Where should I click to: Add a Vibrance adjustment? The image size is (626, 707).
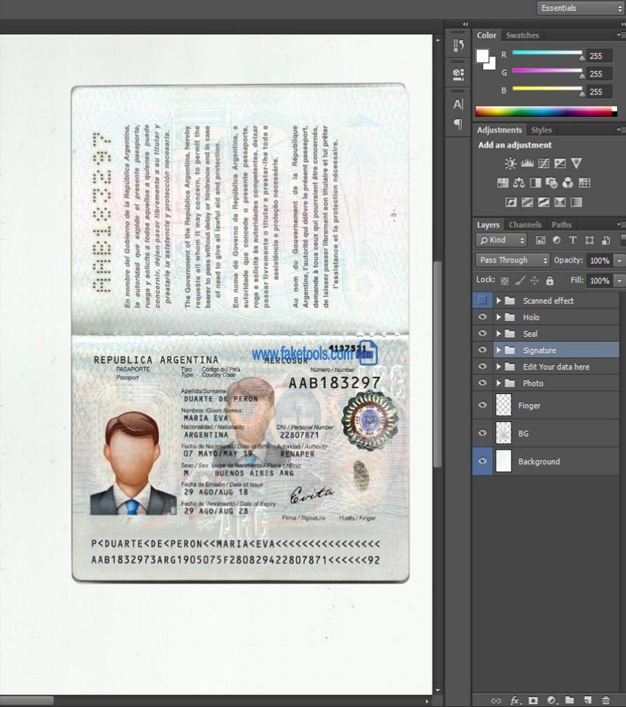[577, 163]
